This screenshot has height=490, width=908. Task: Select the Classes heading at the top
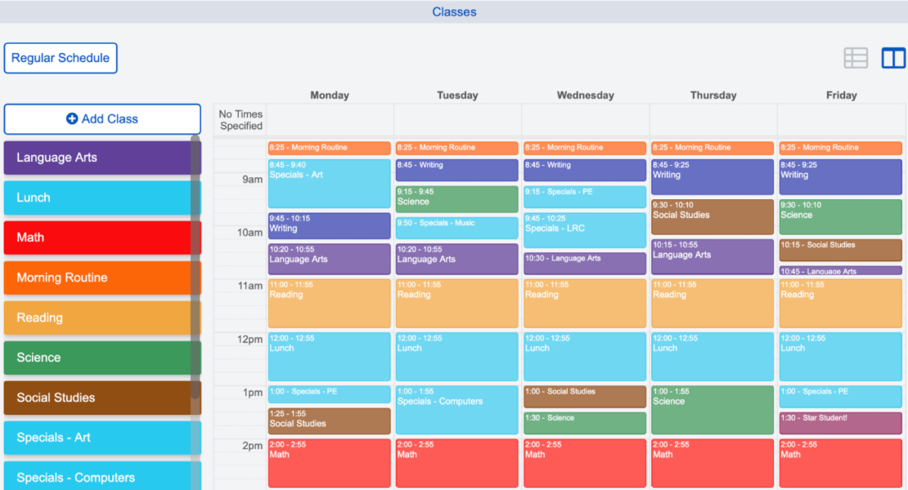(454, 11)
